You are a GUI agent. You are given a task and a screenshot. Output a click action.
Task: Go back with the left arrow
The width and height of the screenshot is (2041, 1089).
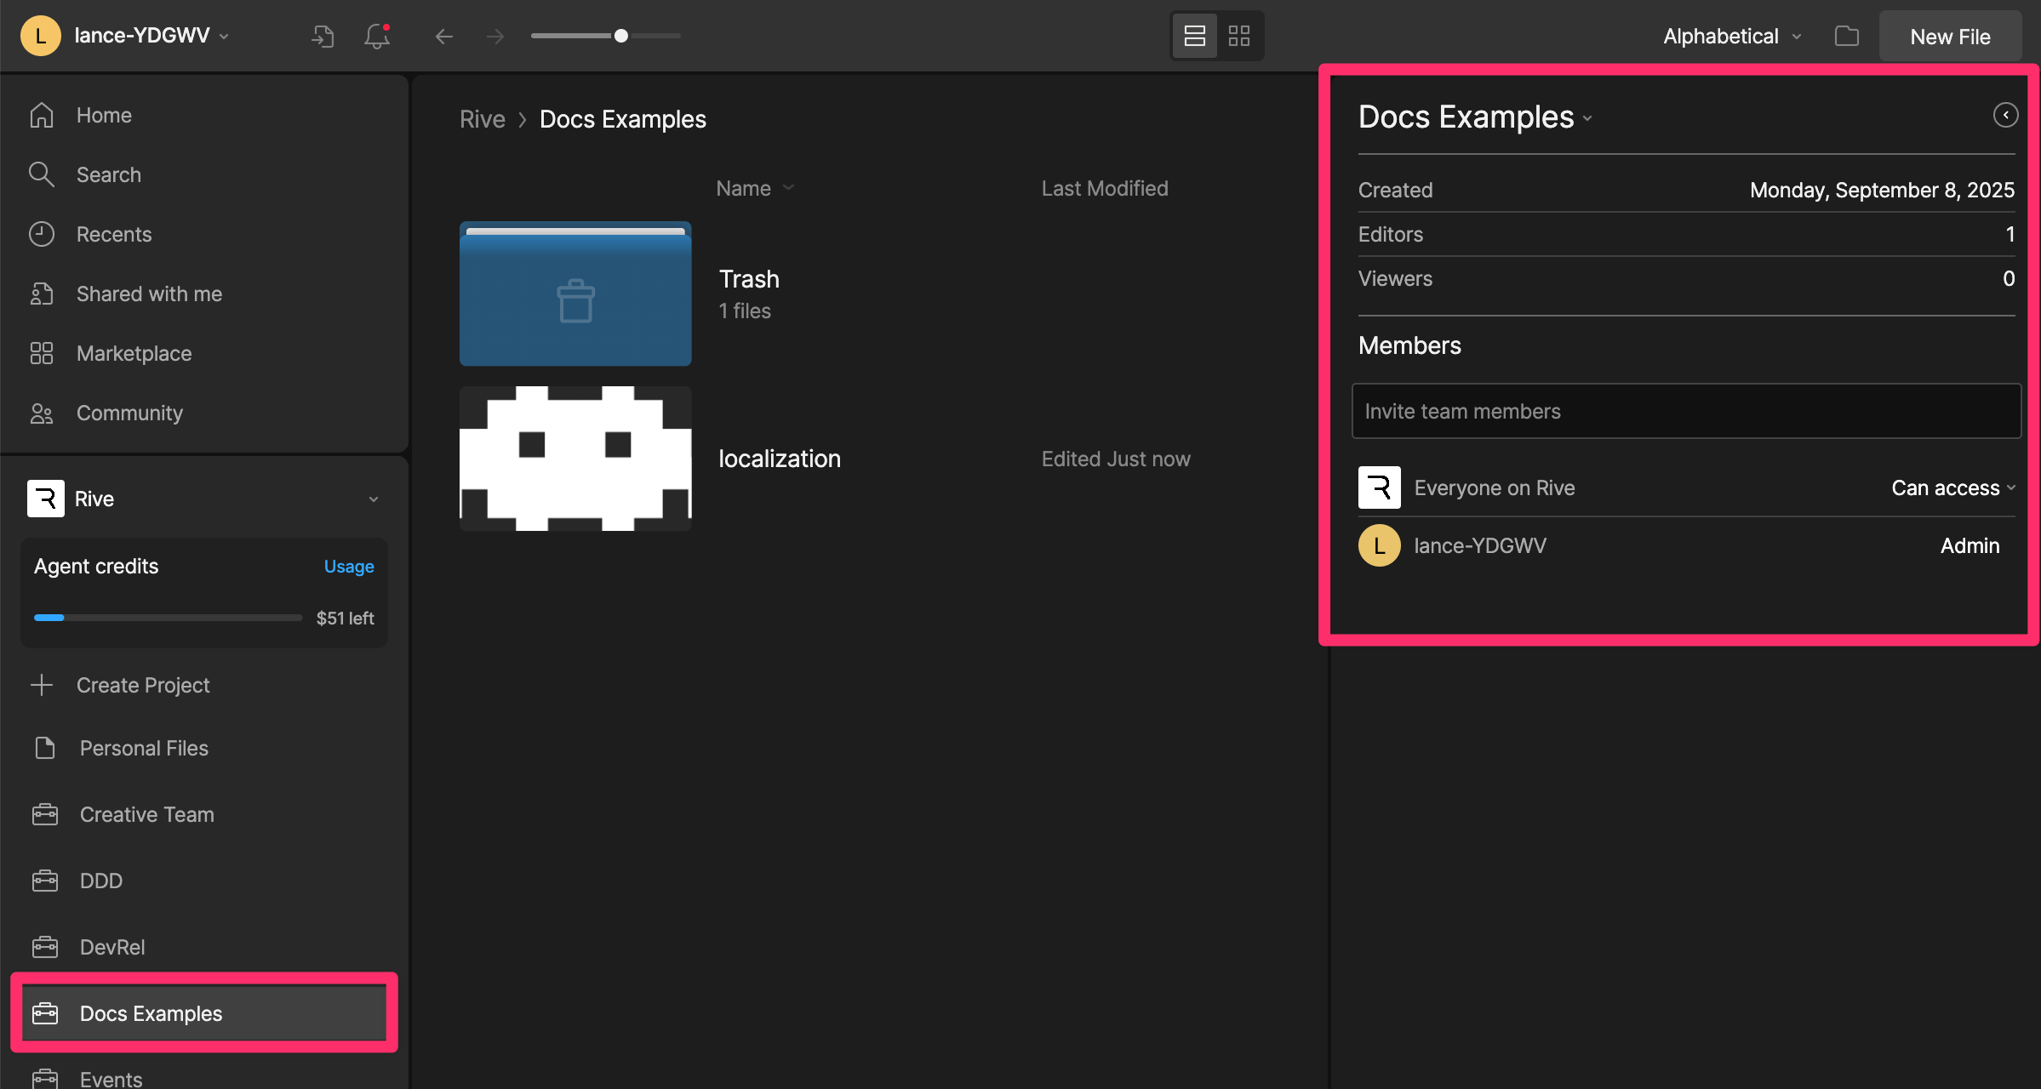(x=443, y=36)
